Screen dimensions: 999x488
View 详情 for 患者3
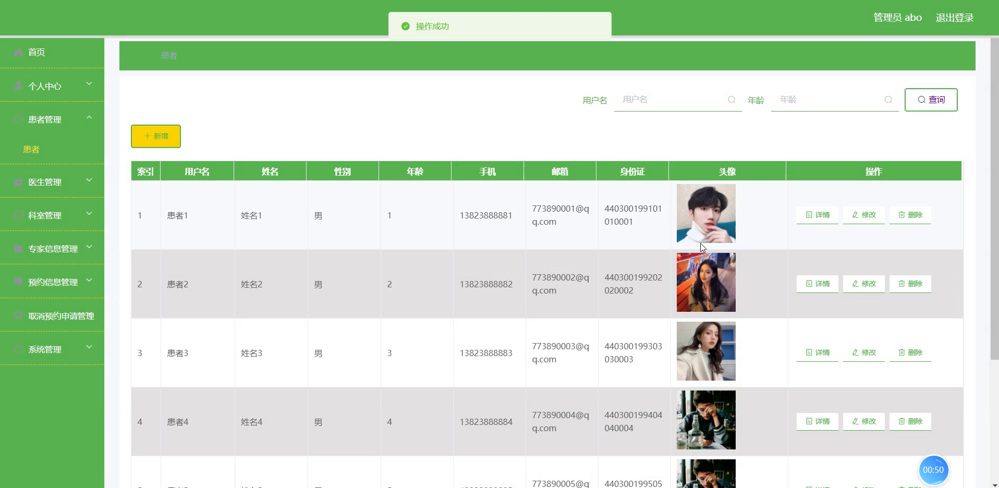(x=818, y=352)
